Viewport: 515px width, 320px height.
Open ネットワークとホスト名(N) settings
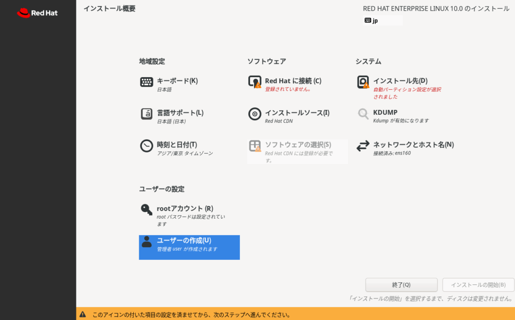tap(413, 144)
